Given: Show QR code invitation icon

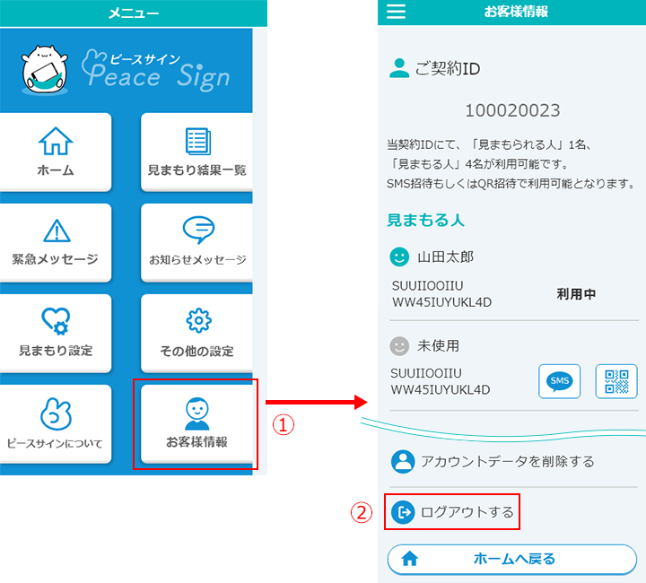Looking at the screenshot, I should tap(615, 381).
